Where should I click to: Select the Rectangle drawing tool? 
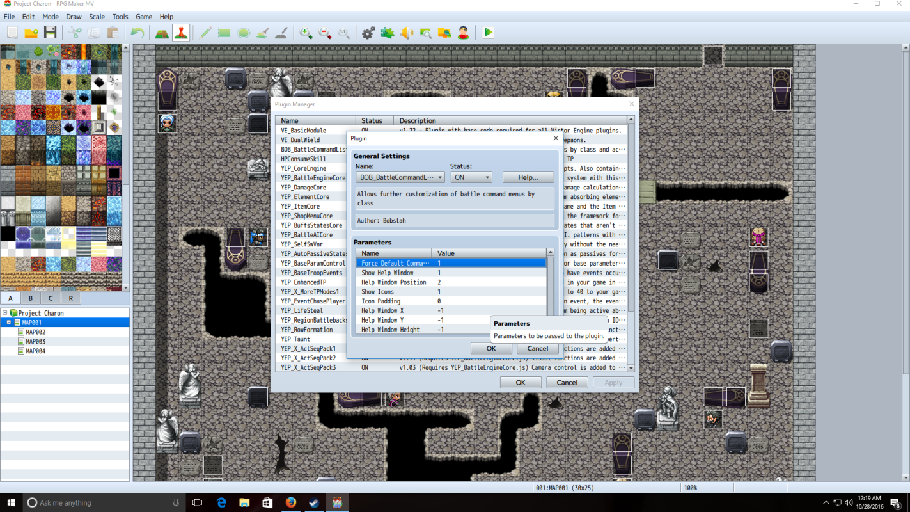[x=224, y=33]
